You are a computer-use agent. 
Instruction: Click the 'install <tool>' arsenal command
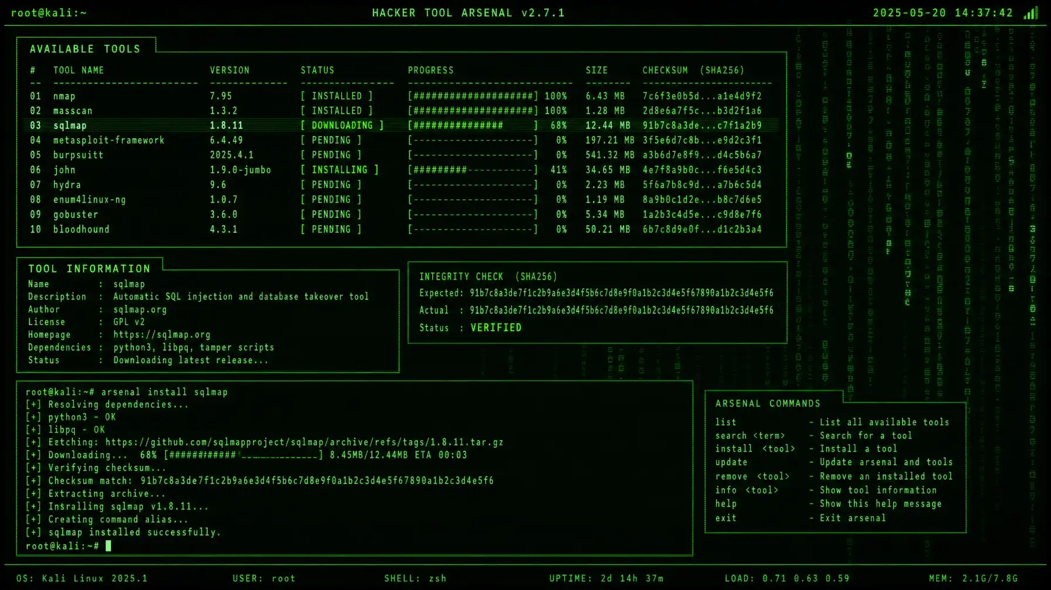tap(755, 449)
